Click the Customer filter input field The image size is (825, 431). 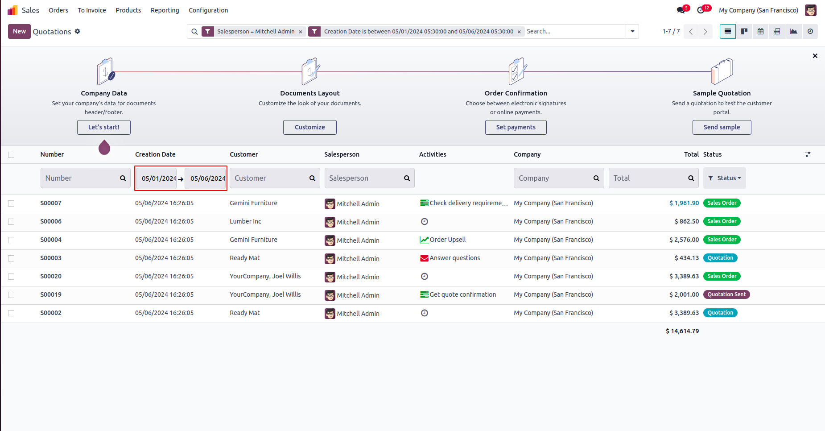click(270, 178)
